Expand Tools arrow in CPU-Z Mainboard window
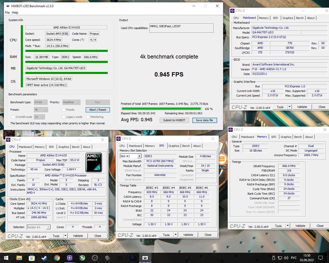 289,107
